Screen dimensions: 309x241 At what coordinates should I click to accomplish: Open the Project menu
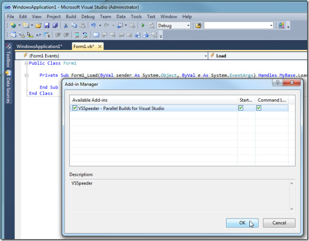pyautogui.click(x=54, y=17)
